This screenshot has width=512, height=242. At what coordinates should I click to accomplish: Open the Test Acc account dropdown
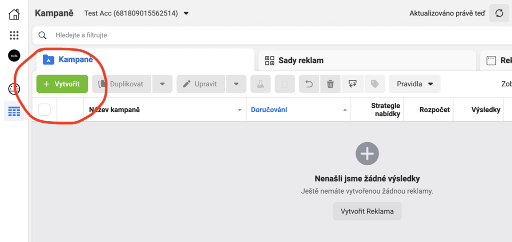136,13
